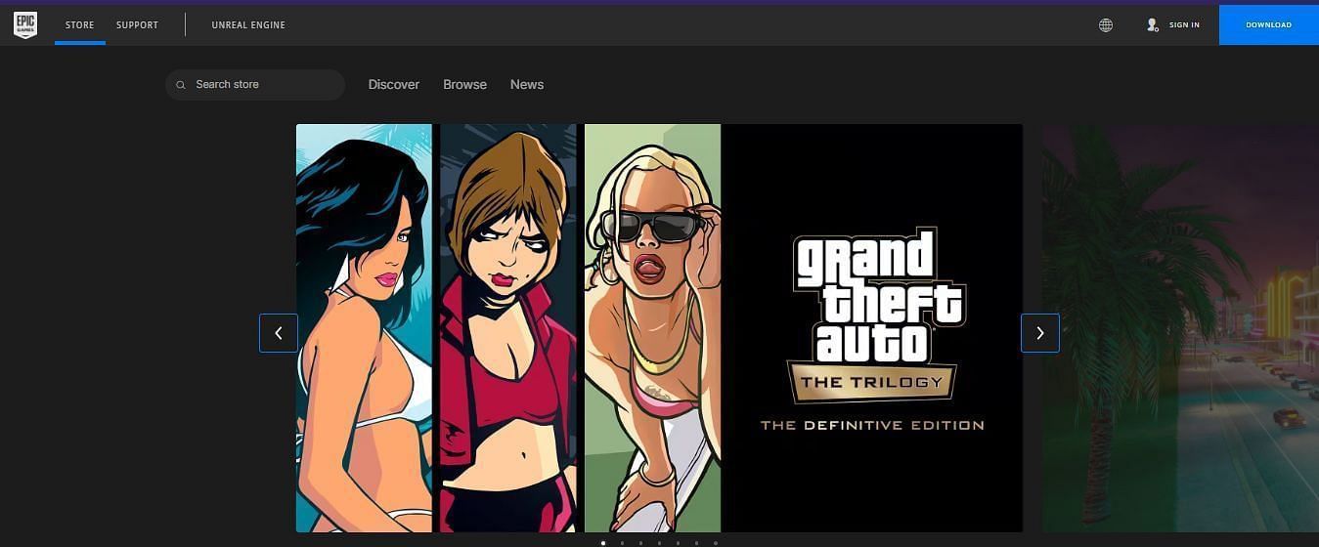Open the Browse section
The height and width of the screenshot is (547, 1319).
tap(464, 85)
